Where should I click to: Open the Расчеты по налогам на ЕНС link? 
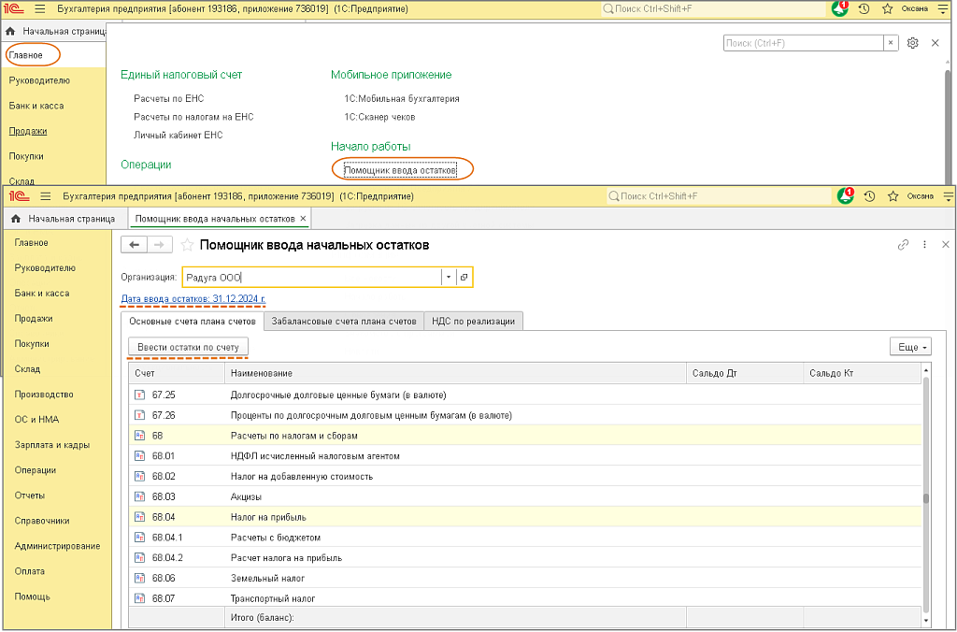[193, 117]
